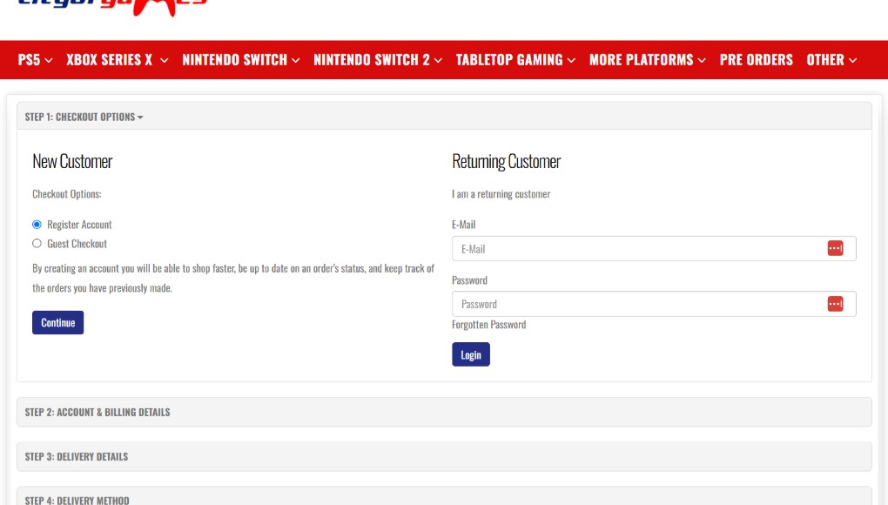
Task: Click the Returning Customer heading
Action: 507,161
